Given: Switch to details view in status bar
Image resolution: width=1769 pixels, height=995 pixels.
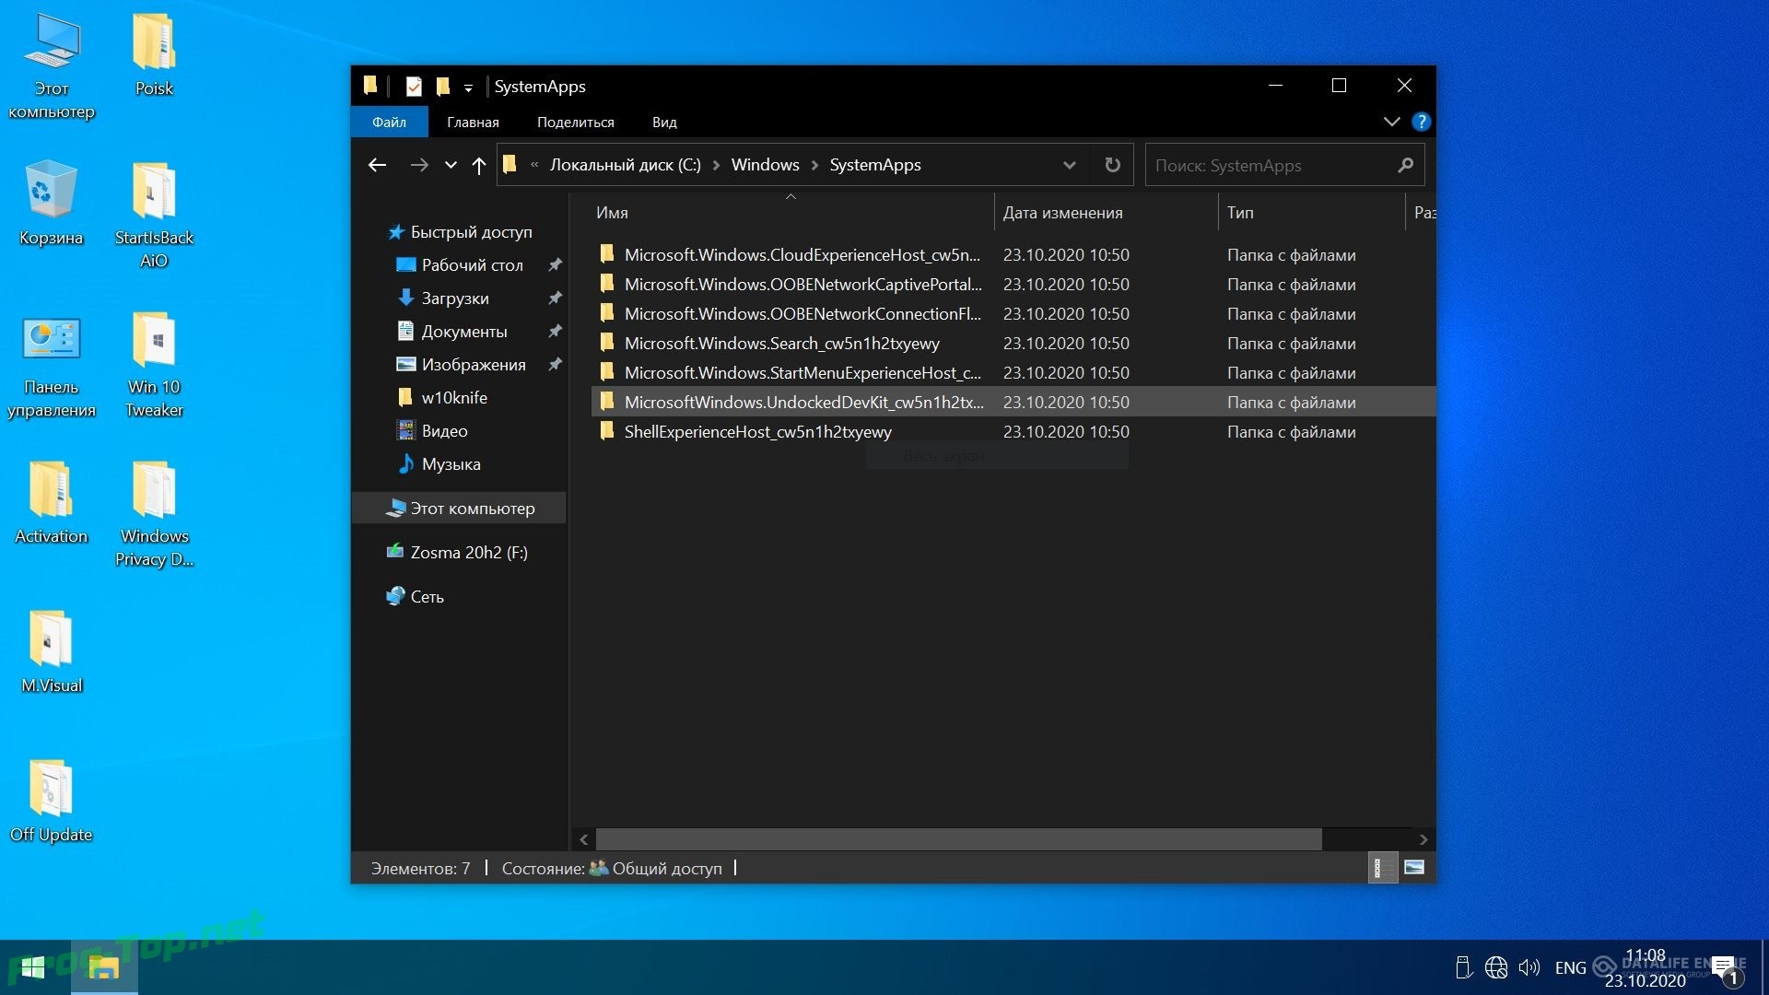Looking at the screenshot, I should pos(1382,868).
